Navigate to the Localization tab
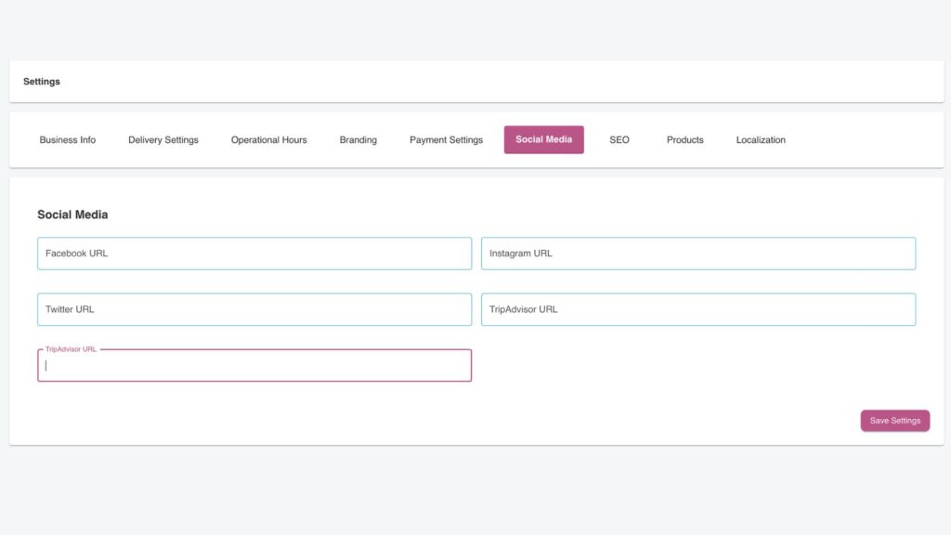 761,140
